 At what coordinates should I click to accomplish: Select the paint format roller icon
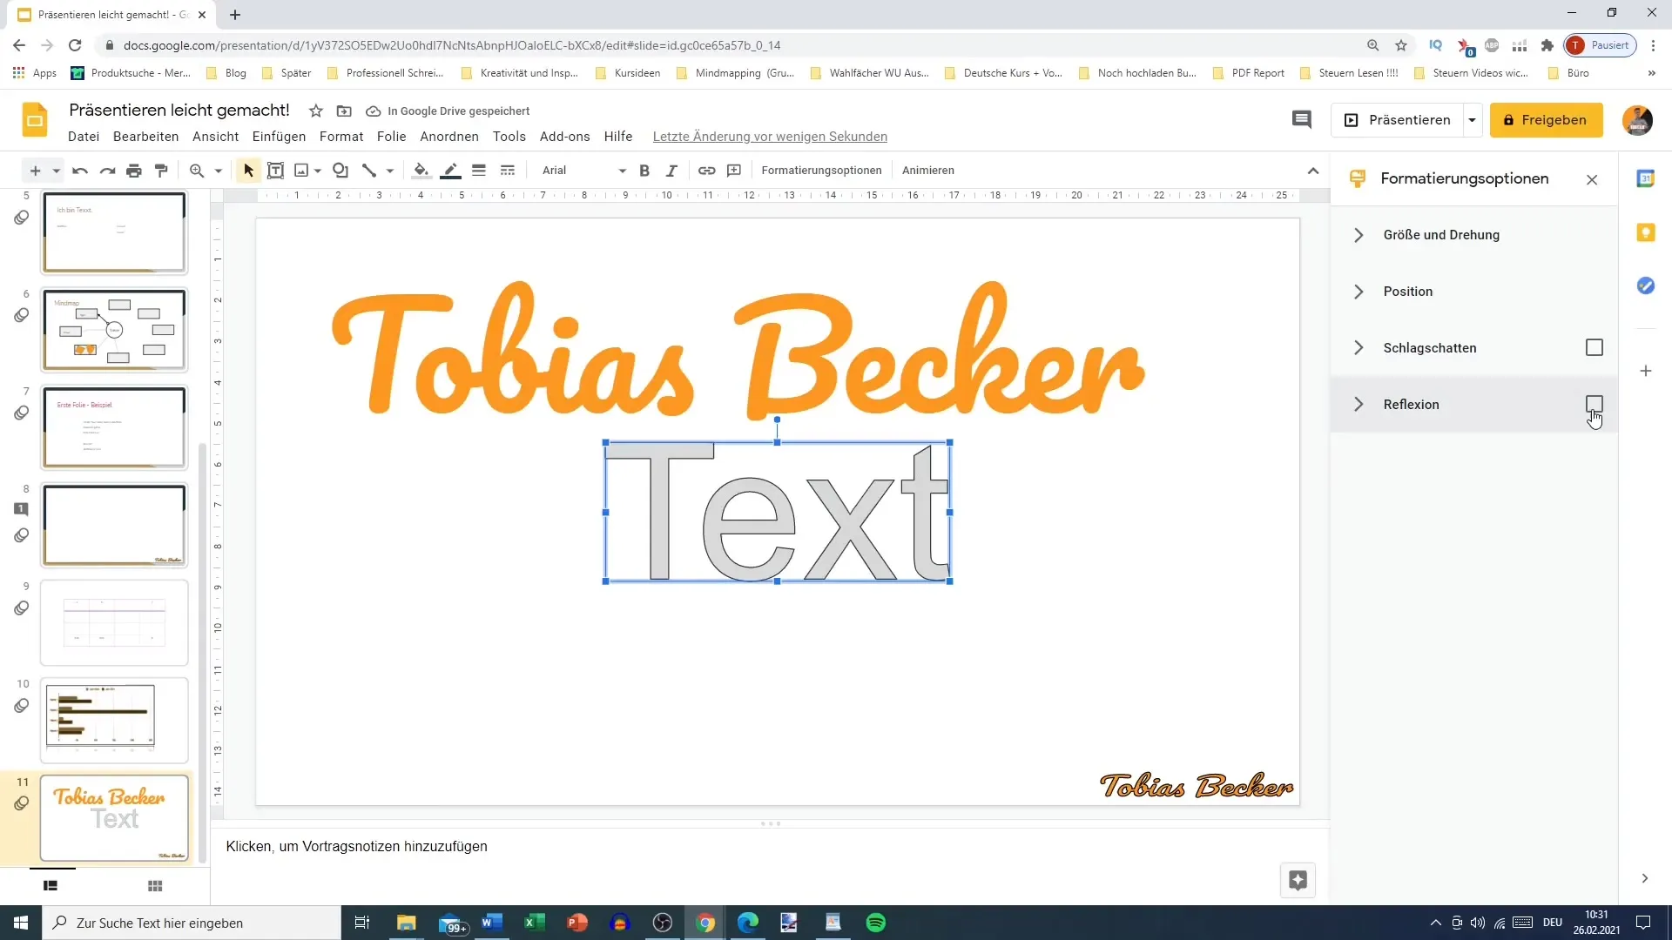(161, 171)
